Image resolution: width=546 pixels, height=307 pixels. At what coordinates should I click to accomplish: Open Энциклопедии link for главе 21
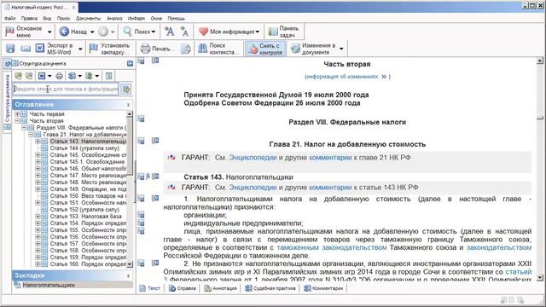[253, 158]
